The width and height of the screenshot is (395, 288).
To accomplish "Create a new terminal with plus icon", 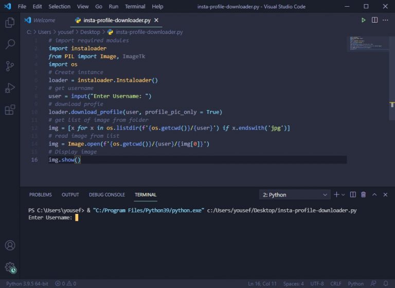I will click(336, 194).
